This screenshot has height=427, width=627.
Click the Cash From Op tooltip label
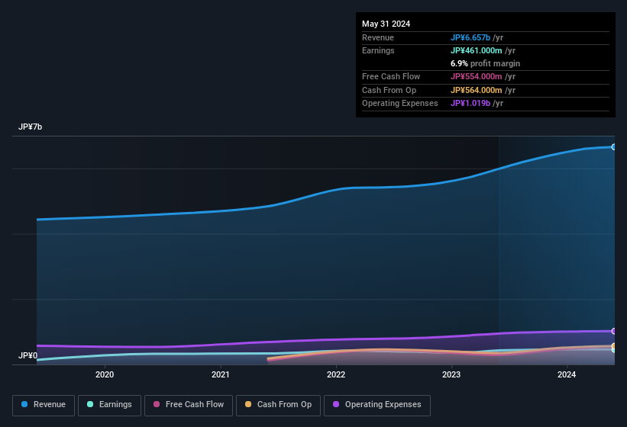[x=389, y=90]
